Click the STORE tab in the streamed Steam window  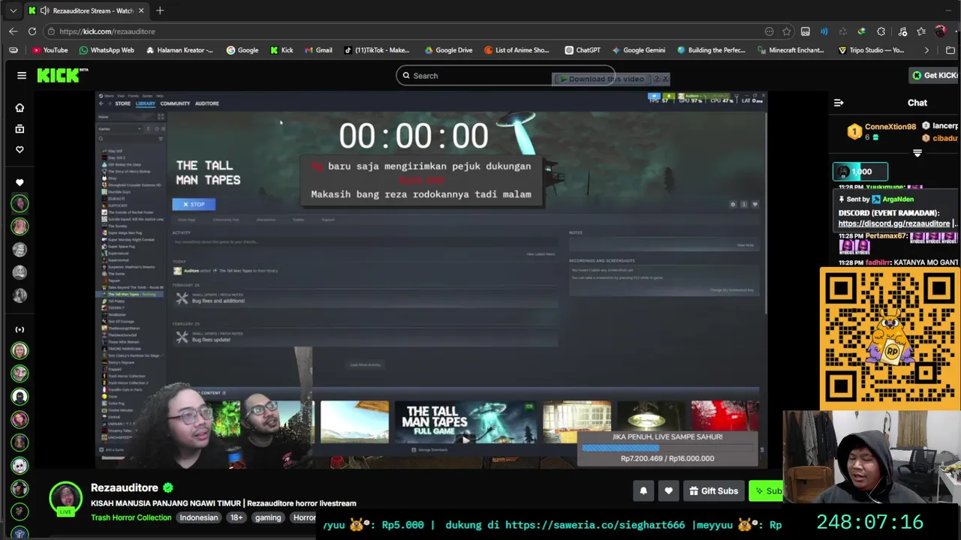click(x=122, y=103)
